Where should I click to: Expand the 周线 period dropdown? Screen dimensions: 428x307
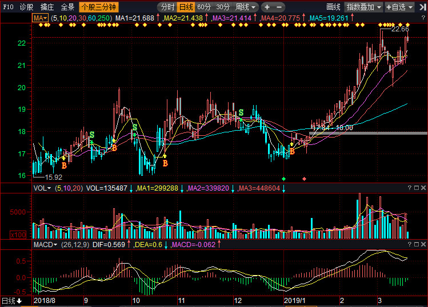(245, 7)
